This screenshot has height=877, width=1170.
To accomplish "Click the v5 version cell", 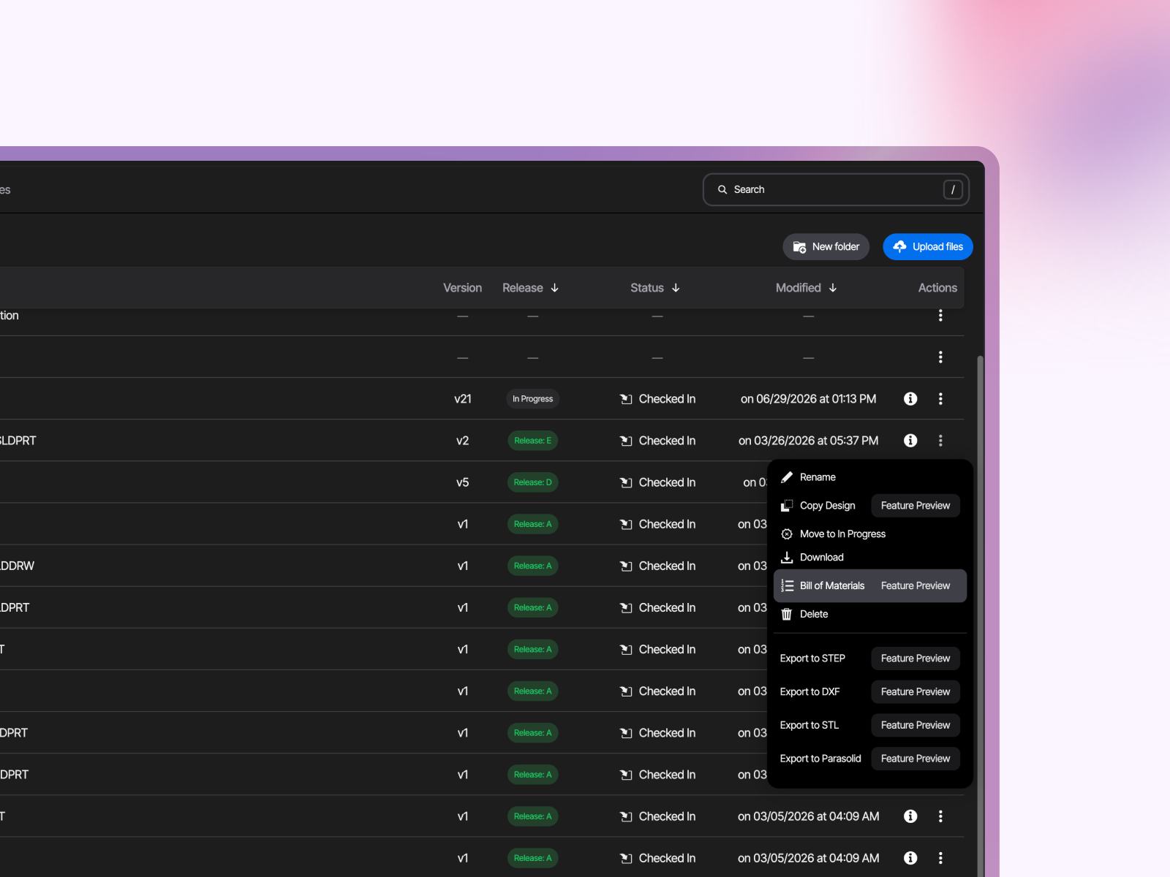I will click(x=462, y=482).
